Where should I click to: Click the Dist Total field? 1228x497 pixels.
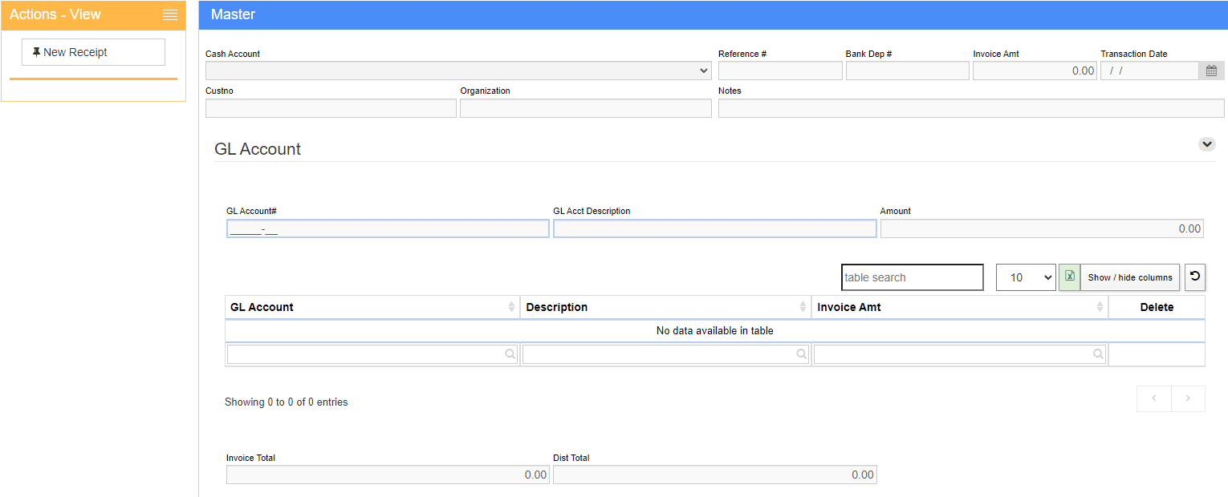point(715,475)
